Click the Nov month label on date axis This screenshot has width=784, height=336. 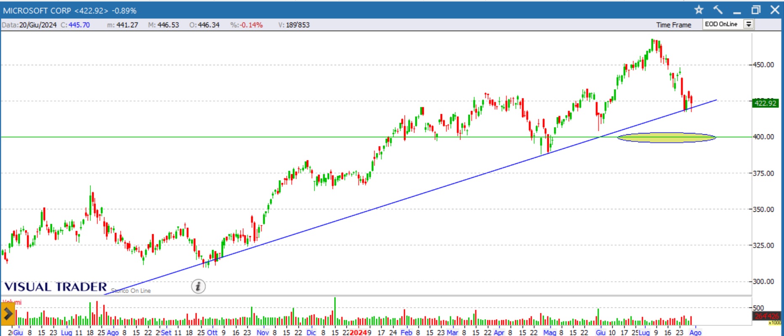(263, 332)
